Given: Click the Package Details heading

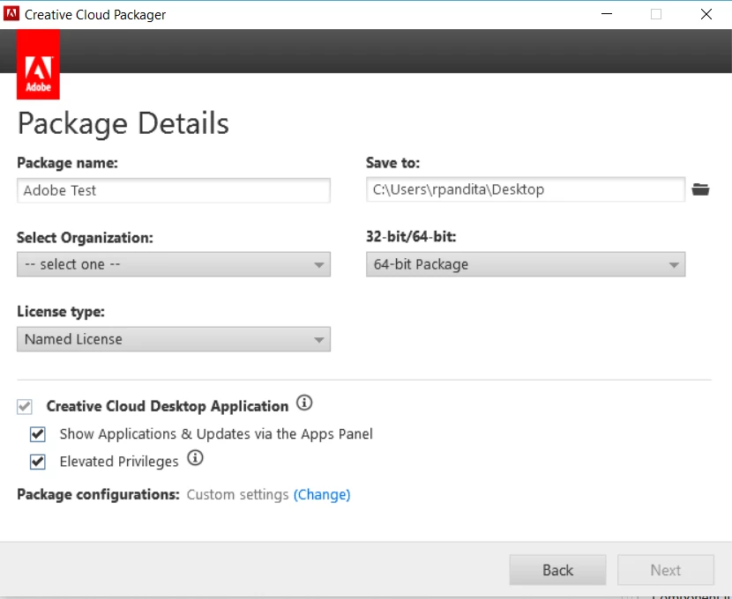Looking at the screenshot, I should [x=123, y=124].
